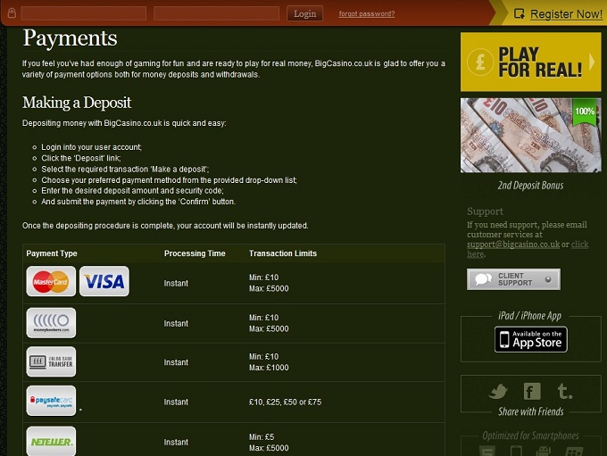Screen dimensions: 607x456
Task: Click the forgot password link
Action: point(366,13)
